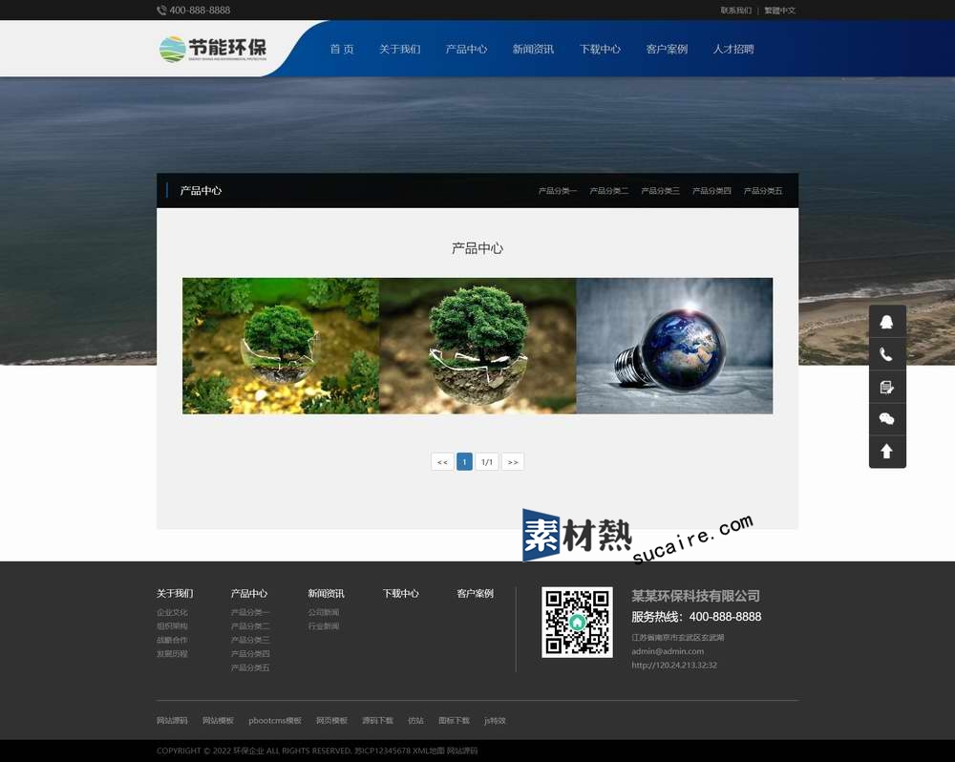This screenshot has height=762, width=955.
Task: Click the 企业文化 footer link
Action: click(172, 613)
